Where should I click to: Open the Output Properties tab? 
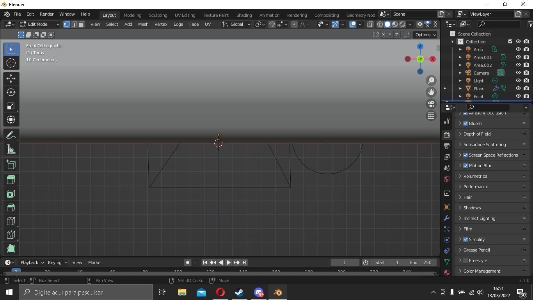point(447,146)
